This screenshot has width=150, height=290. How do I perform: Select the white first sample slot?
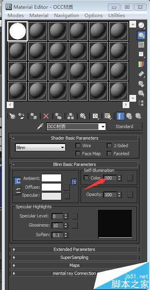pos(17,31)
